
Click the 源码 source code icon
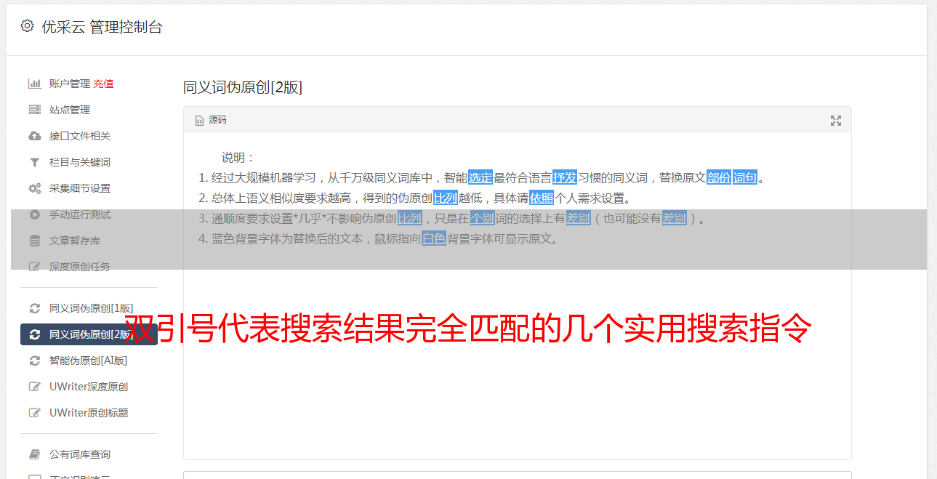click(x=199, y=121)
